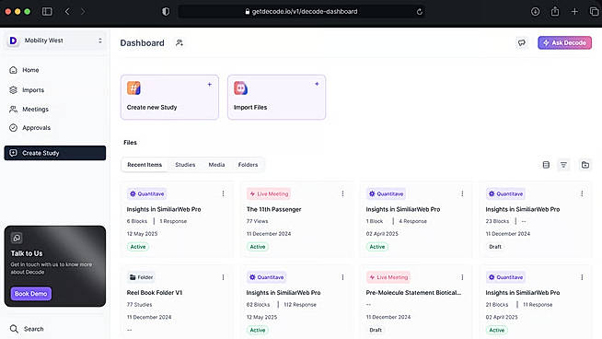Open options menu for the 23 Blocks study

pyautogui.click(x=582, y=193)
